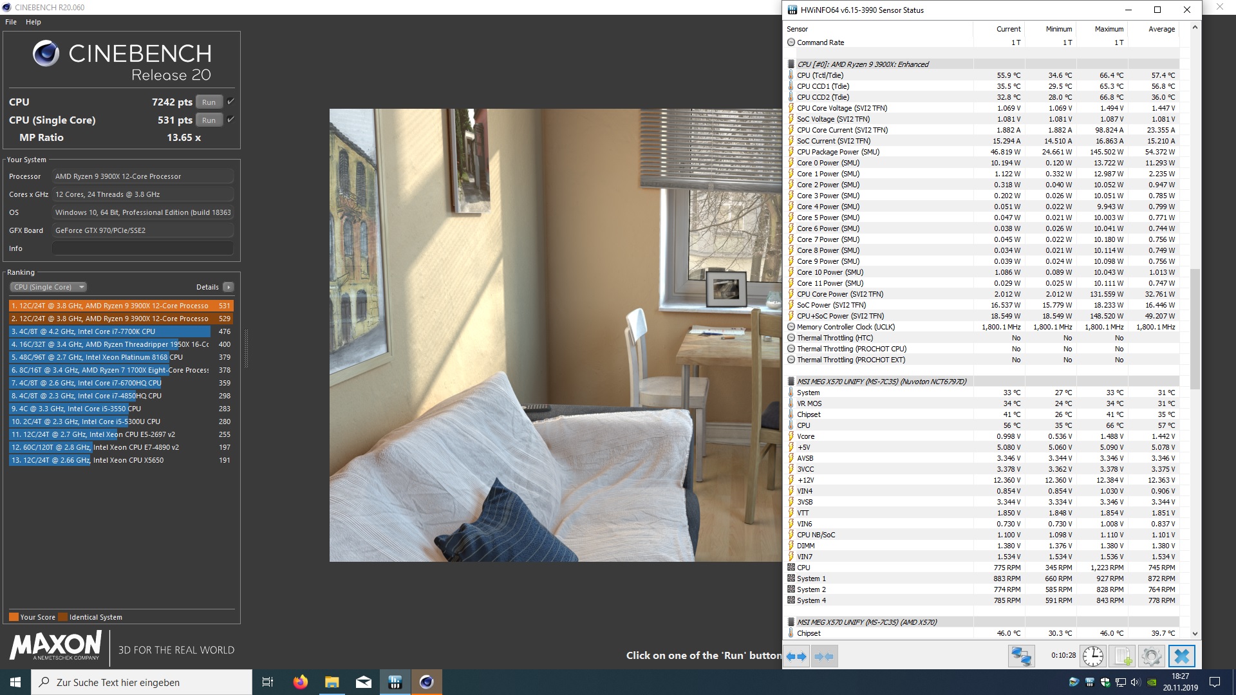Viewport: 1236px width, 695px height.
Task: Toggle the CPU Single Core test checkbox
Action: [230, 120]
